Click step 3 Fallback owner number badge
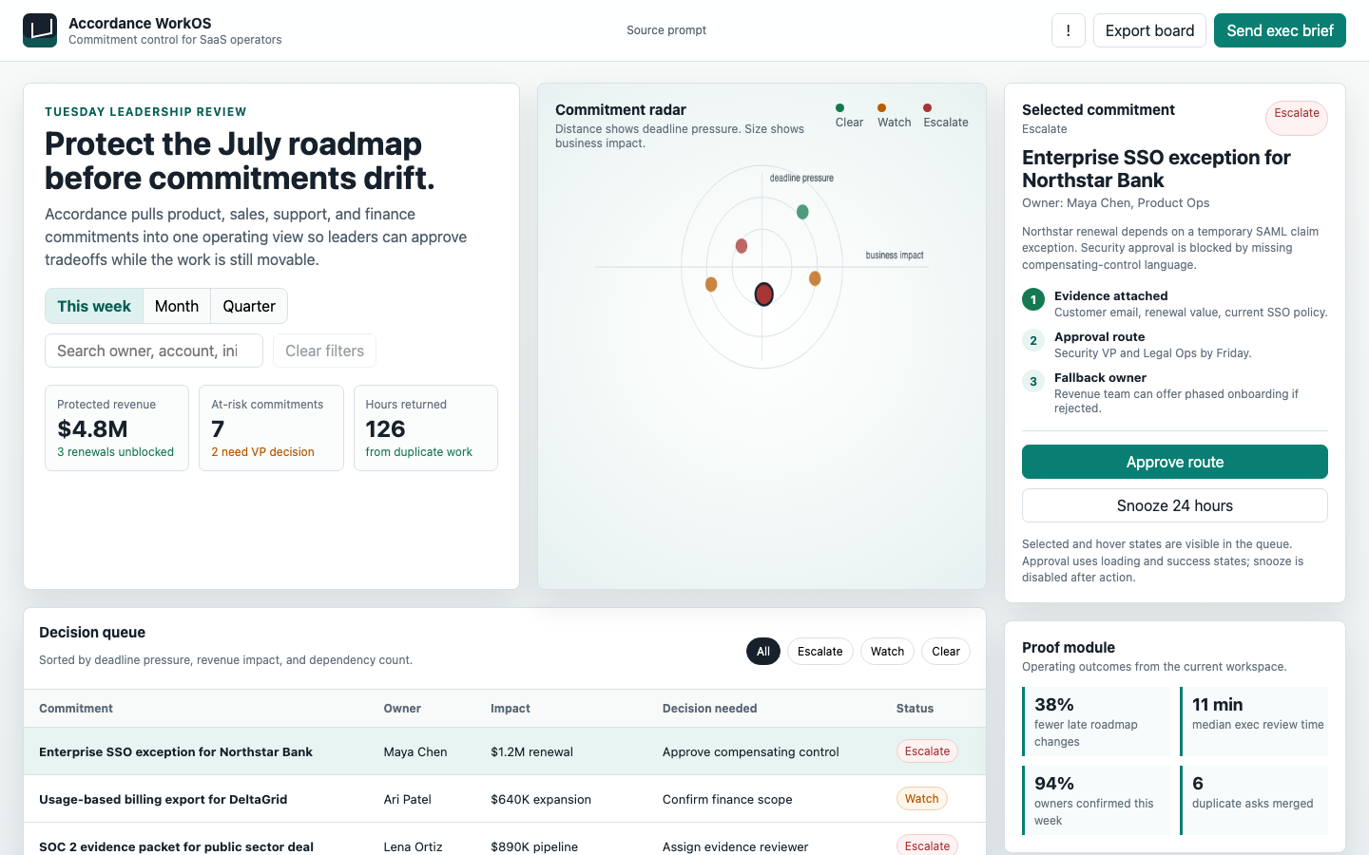This screenshot has height=855, width=1369. click(x=1033, y=381)
